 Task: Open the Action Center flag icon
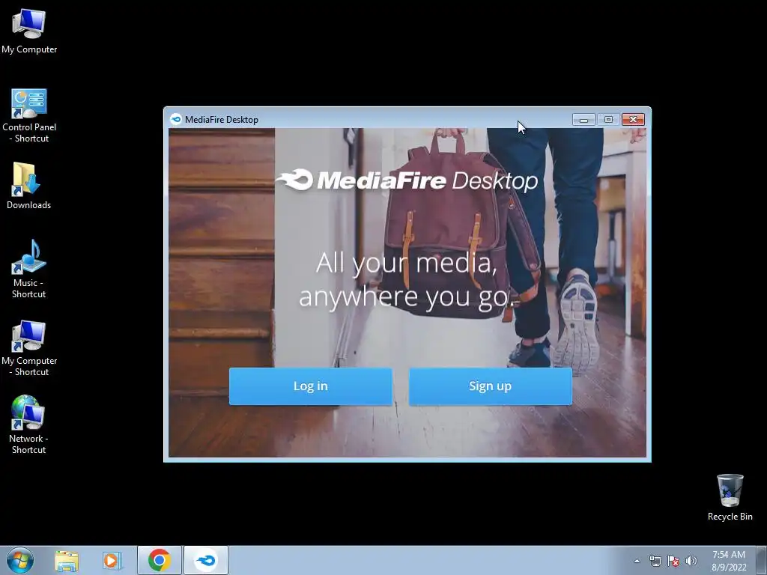[673, 561]
